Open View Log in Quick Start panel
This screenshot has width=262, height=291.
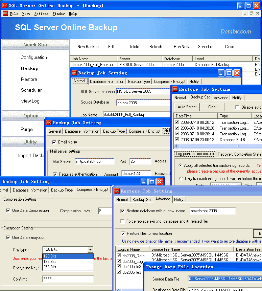point(30,101)
